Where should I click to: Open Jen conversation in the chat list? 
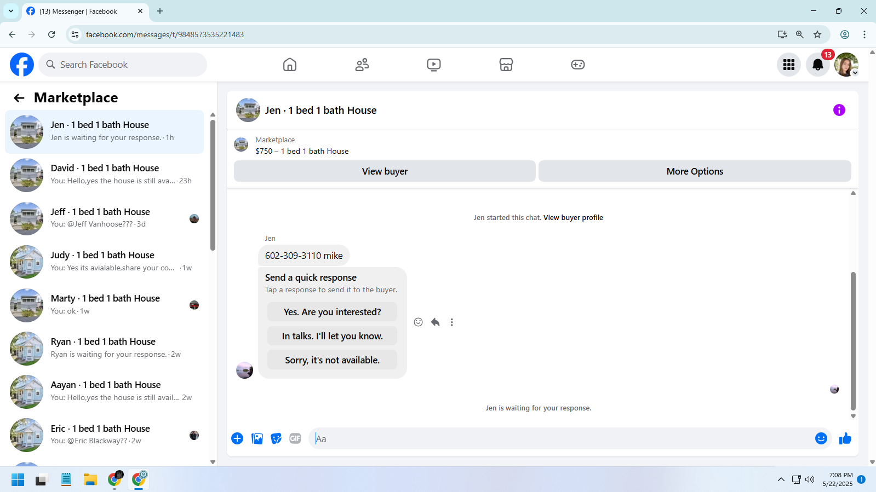coord(104,132)
